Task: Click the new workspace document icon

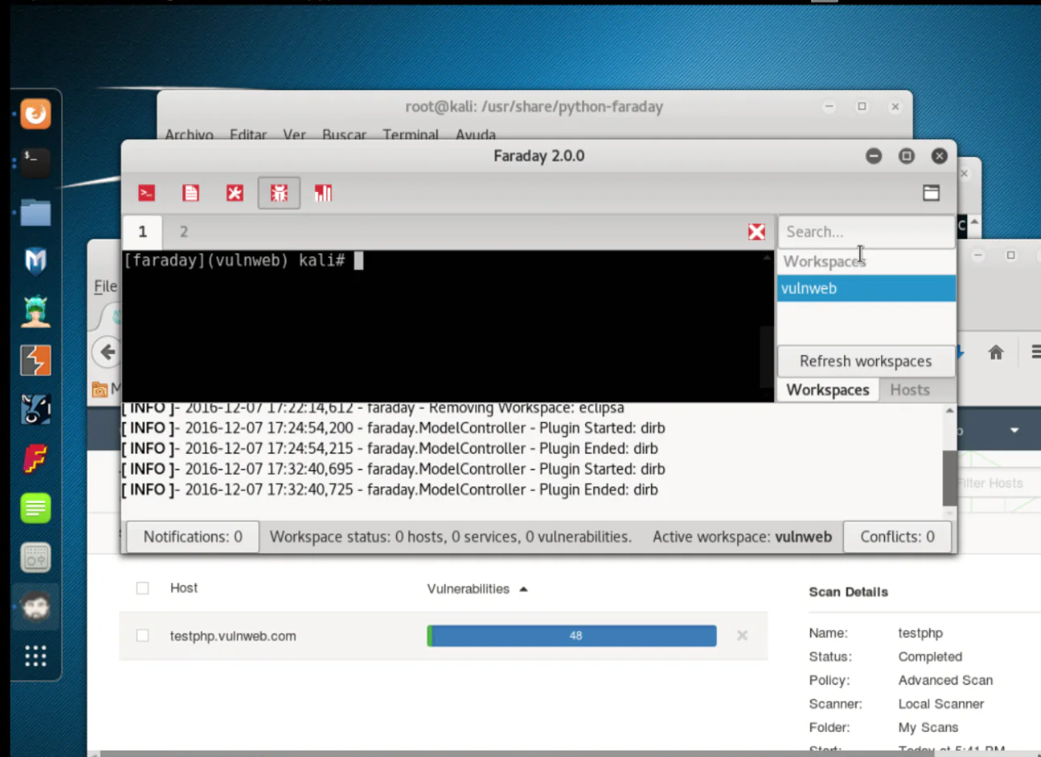Action: coord(191,193)
